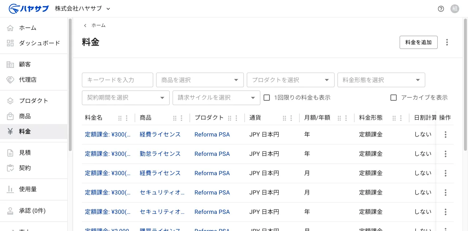Screen dimensions: 468x231
Task: Open actions menu for 勤怠ライセンス row
Action: (445, 154)
